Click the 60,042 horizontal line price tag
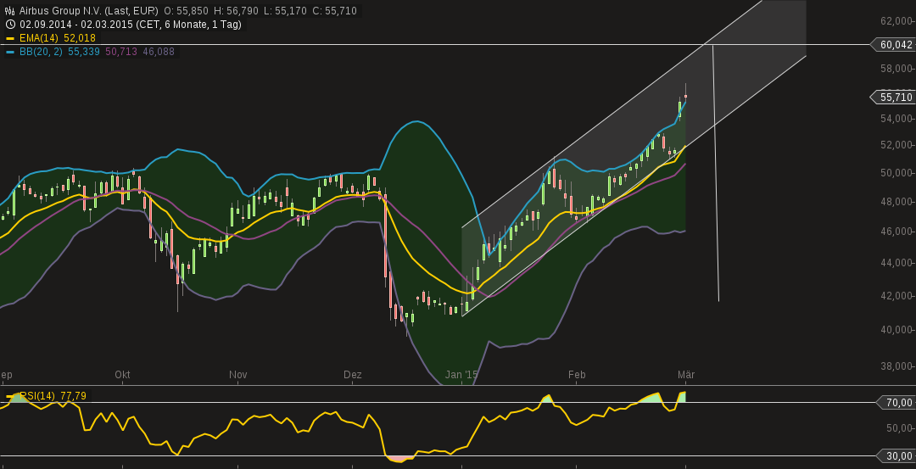This screenshot has width=916, height=469. [896, 44]
